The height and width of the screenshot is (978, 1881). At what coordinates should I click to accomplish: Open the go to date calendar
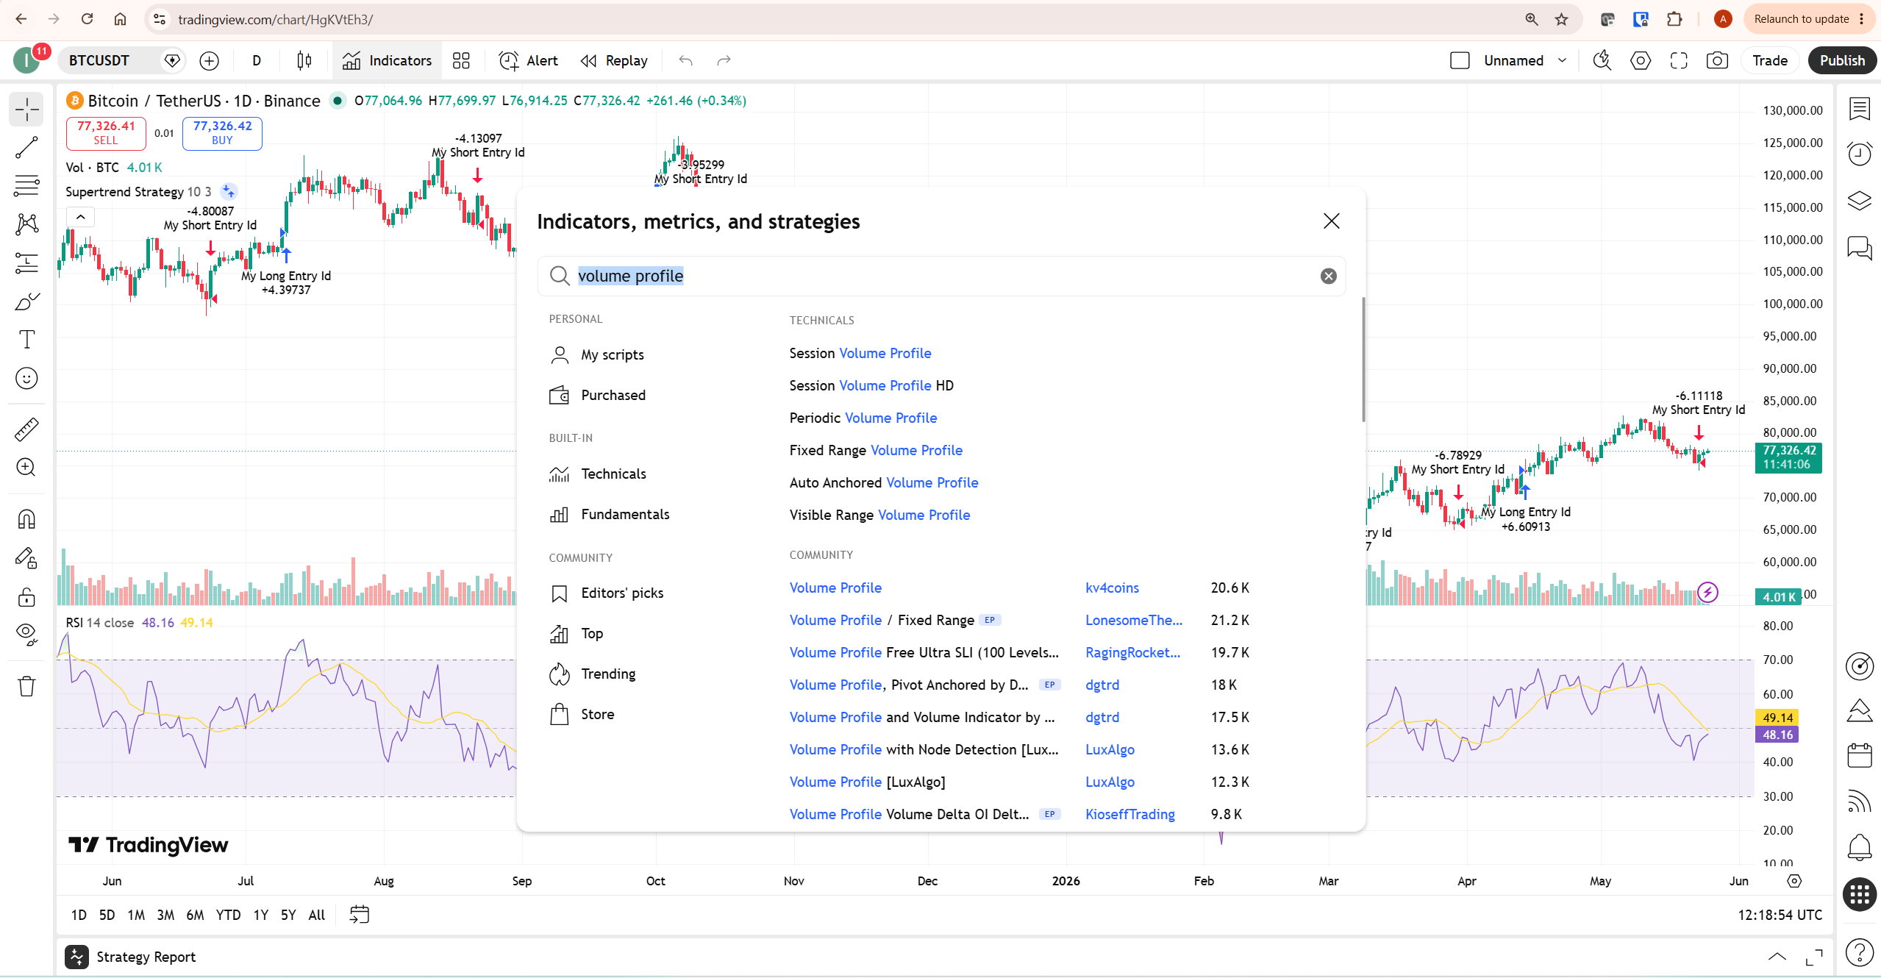[x=359, y=915]
